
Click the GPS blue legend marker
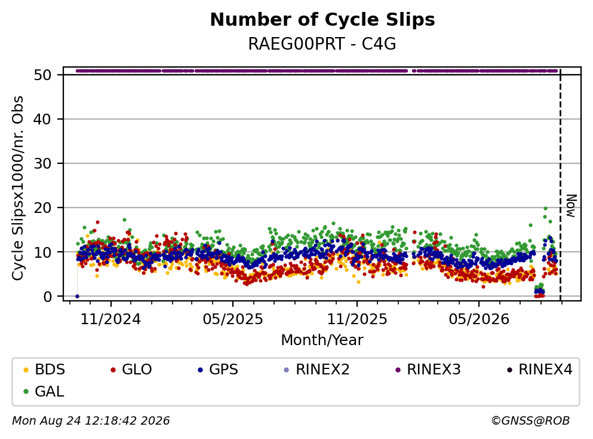click(x=201, y=370)
